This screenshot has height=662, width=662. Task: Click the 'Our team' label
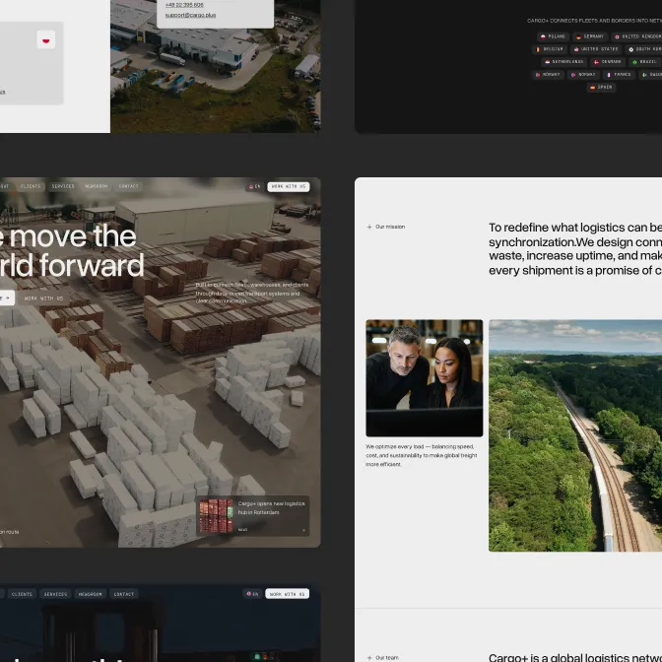pos(387,658)
